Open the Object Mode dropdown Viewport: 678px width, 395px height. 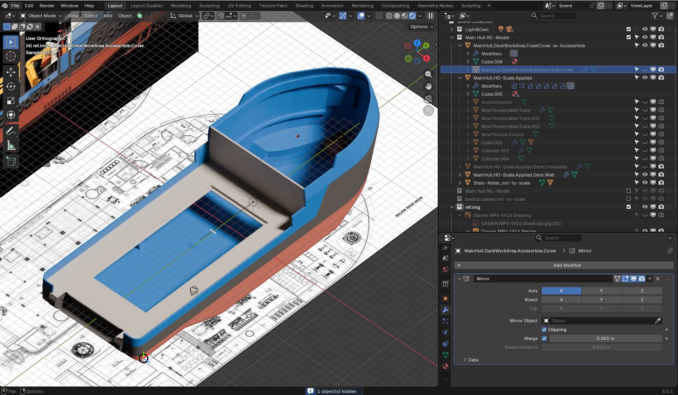click(41, 16)
